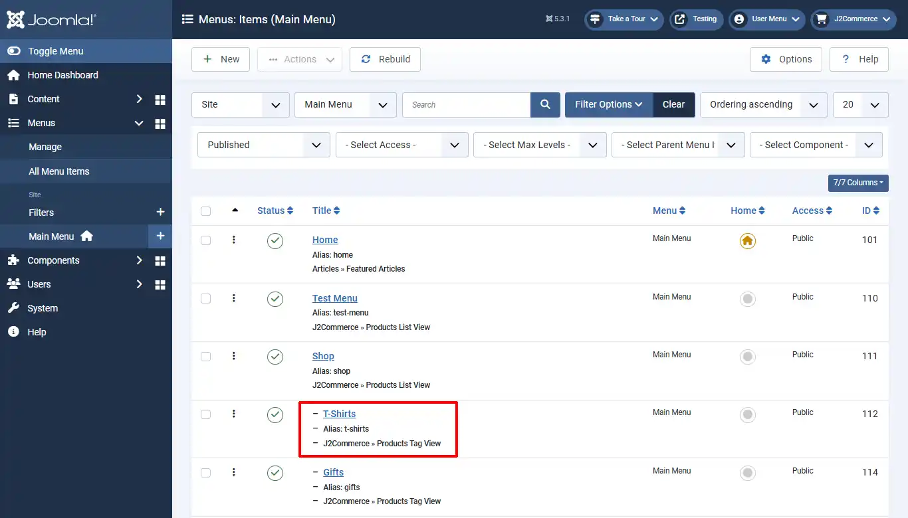Click the Joomla logo
908x518 pixels.
click(51, 19)
